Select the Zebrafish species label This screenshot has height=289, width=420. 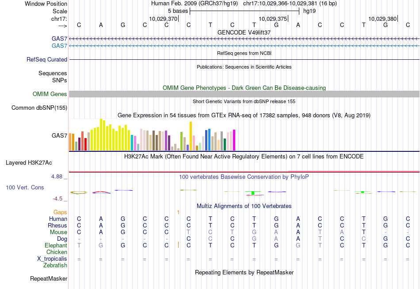[55, 265]
